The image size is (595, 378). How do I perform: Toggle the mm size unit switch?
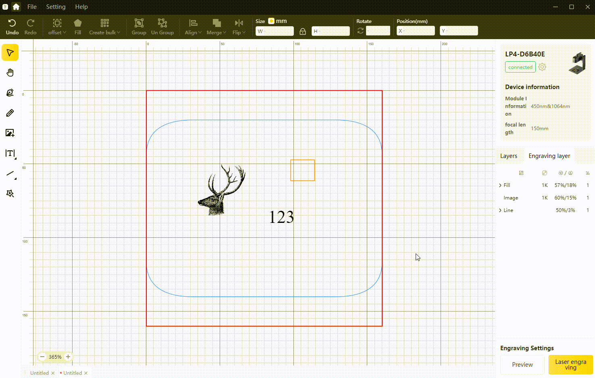click(271, 21)
